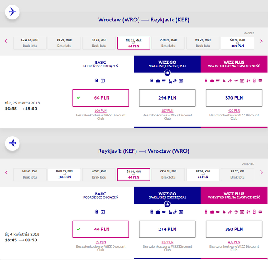Viewport: 268px width, 260px height.
Task: Click WIZZ PLUS mobile phone icon, outbound flight
Action: [254, 81]
